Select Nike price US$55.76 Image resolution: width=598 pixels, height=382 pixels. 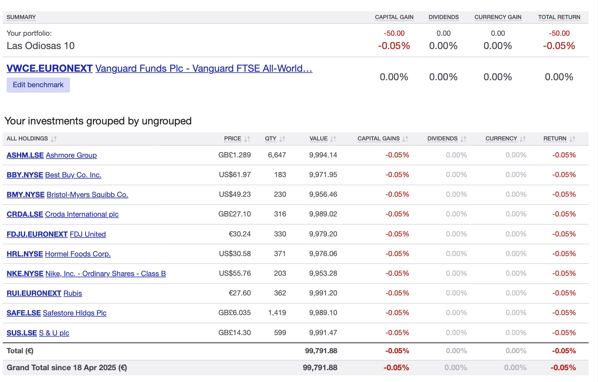point(235,273)
